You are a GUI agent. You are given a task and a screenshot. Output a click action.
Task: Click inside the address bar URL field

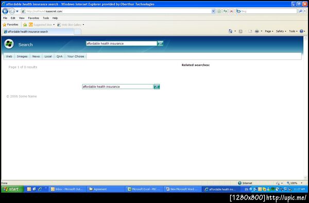click(116, 11)
